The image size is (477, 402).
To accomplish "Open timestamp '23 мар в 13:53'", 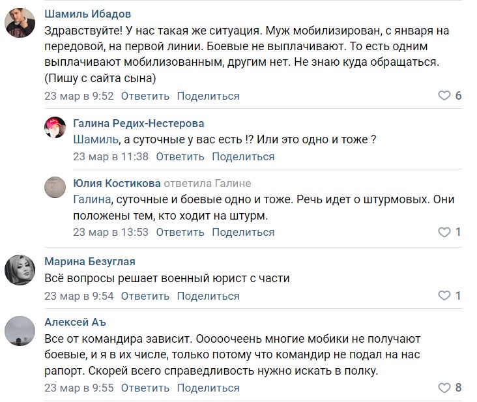I will point(111,232).
